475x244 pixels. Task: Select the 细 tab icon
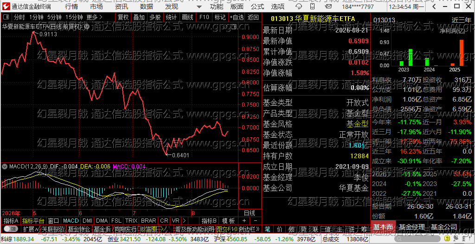click(x=291, y=229)
